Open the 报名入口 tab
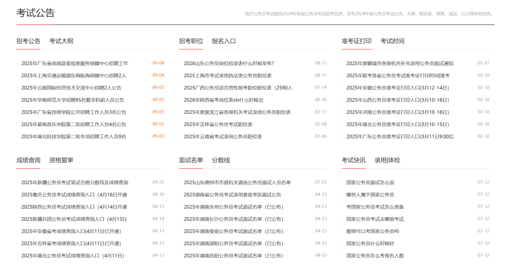520x265 pixels. (x=224, y=41)
